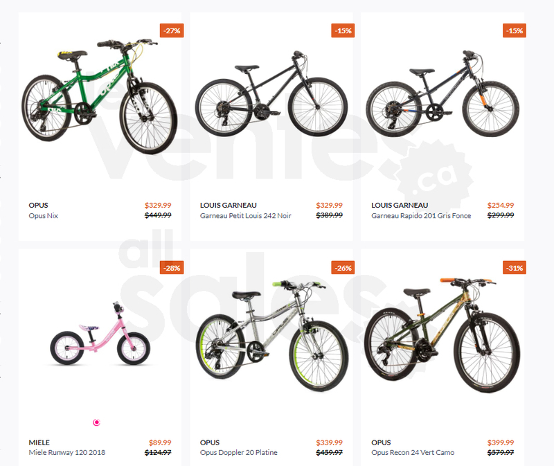Open the Garneau Rapido 201 Gris Fonce link
The width and height of the screenshot is (554, 466).
421,215
